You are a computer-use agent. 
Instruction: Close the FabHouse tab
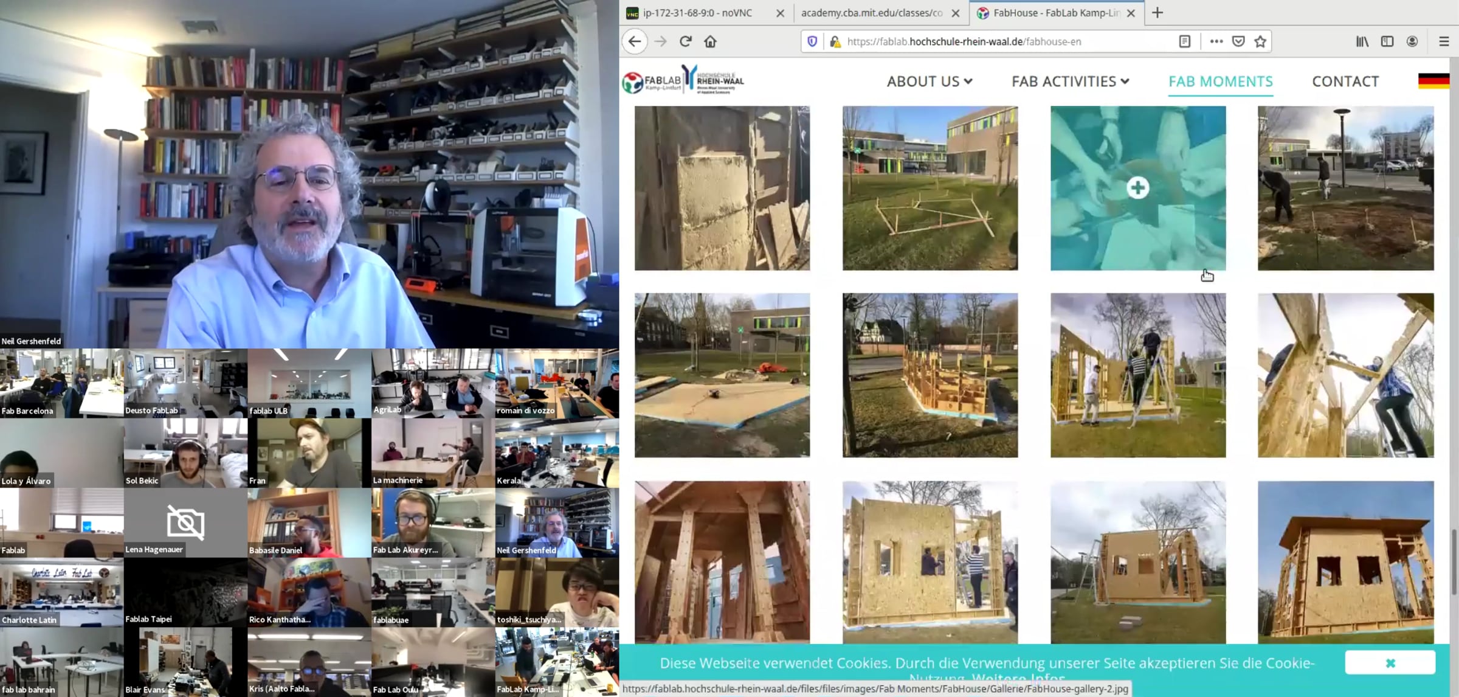pyautogui.click(x=1131, y=13)
